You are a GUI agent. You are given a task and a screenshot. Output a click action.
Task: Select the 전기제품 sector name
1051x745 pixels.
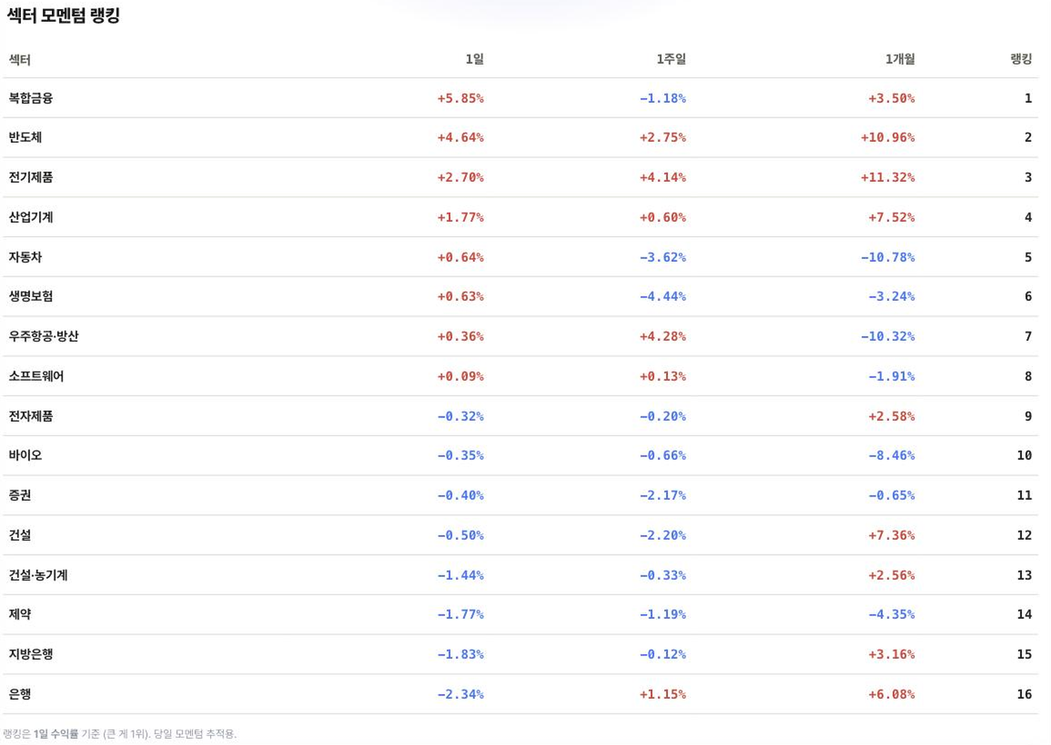[x=31, y=177]
